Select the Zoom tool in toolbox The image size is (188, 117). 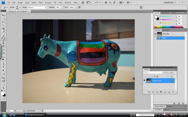[3, 87]
